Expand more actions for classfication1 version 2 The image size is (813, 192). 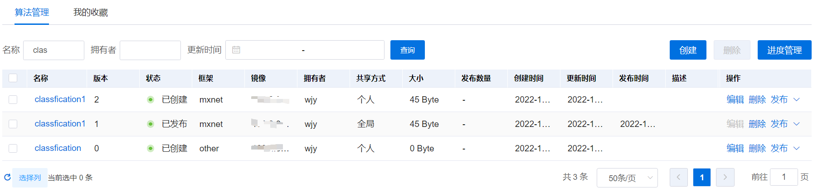tap(797, 99)
